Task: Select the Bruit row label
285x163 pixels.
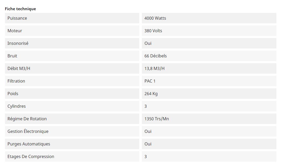Action: point(12,56)
